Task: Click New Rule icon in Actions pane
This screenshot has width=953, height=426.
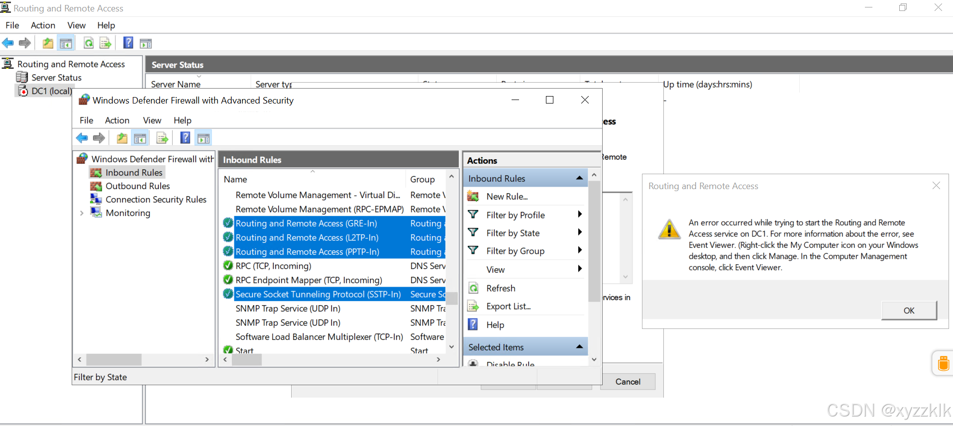Action: point(473,197)
